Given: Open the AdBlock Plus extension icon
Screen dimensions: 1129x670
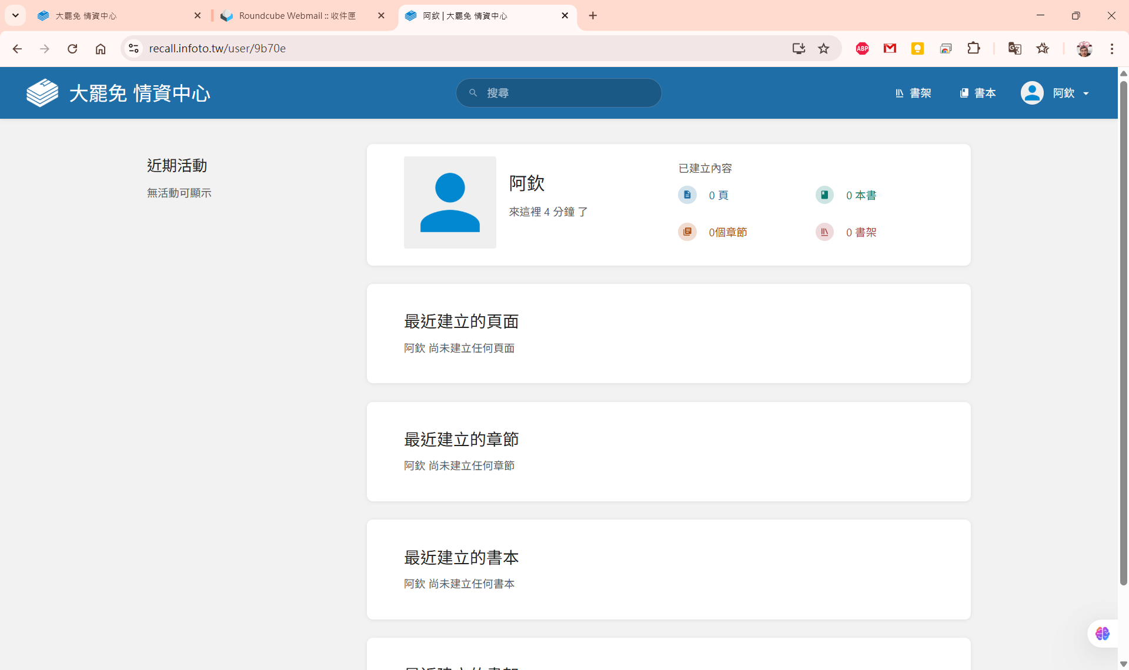Looking at the screenshot, I should coord(862,48).
